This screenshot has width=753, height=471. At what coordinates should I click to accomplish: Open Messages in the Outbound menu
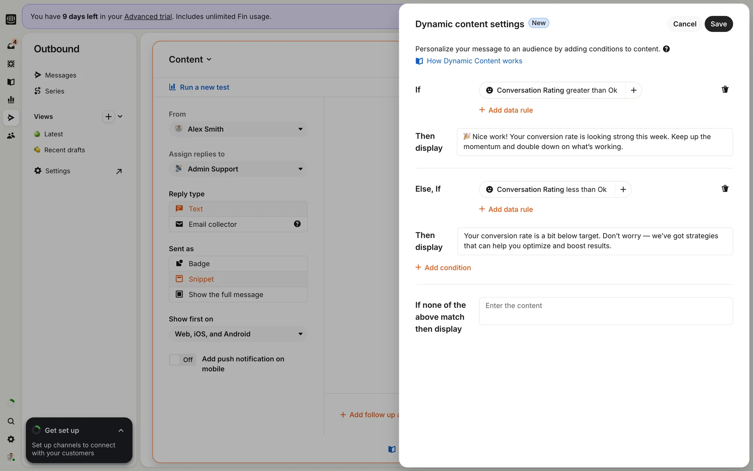(x=60, y=75)
